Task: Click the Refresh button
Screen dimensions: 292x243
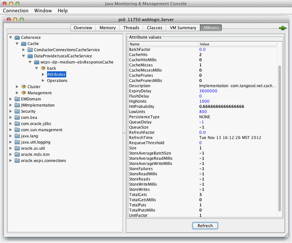Action: click(x=205, y=226)
